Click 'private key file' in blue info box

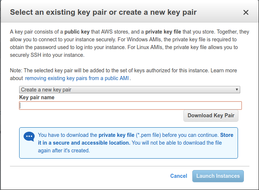(116, 135)
